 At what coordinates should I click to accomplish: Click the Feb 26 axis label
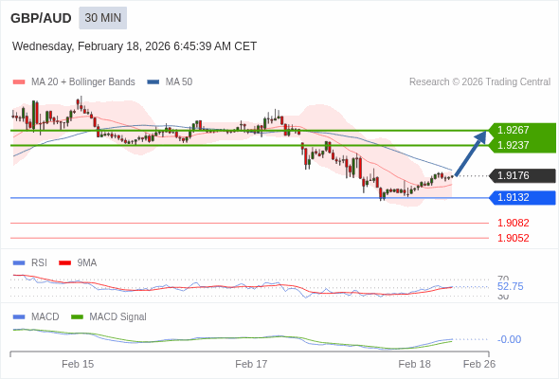coord(479,364)
